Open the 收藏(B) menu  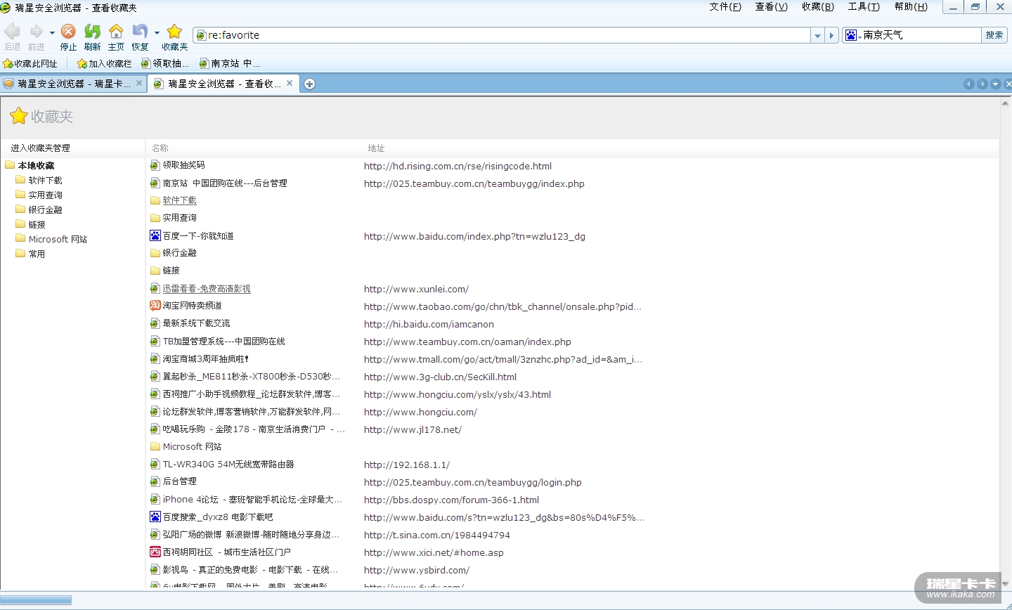(818, 7)
